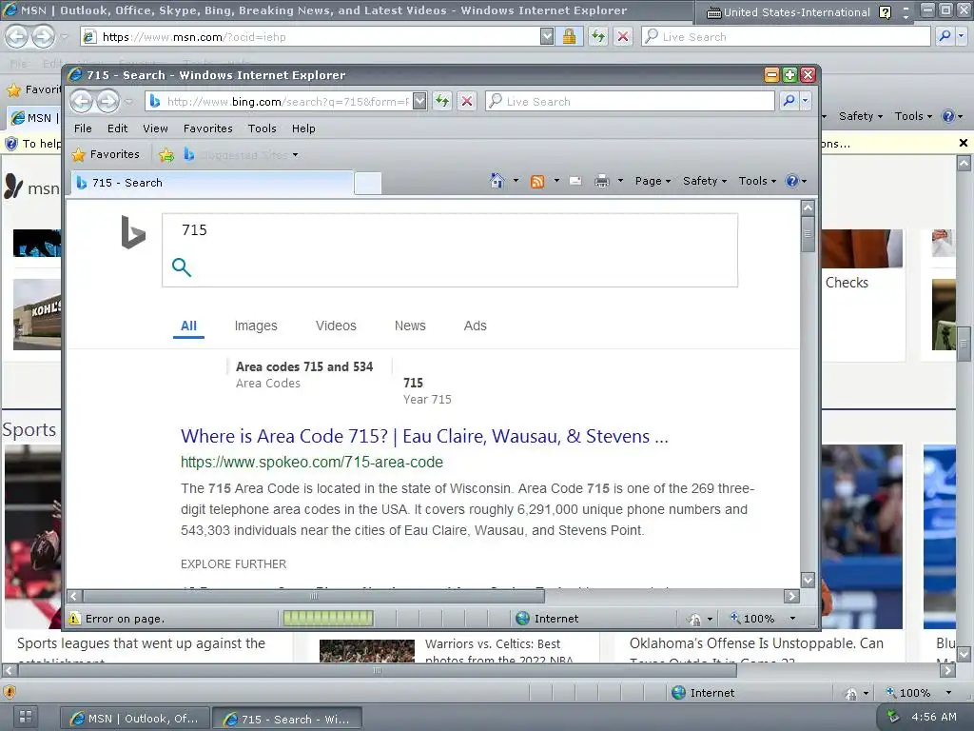The height and width of the screenshot is (731, 974).
Task: Open Favorites menu in menu bar
Action: (208, 128)
